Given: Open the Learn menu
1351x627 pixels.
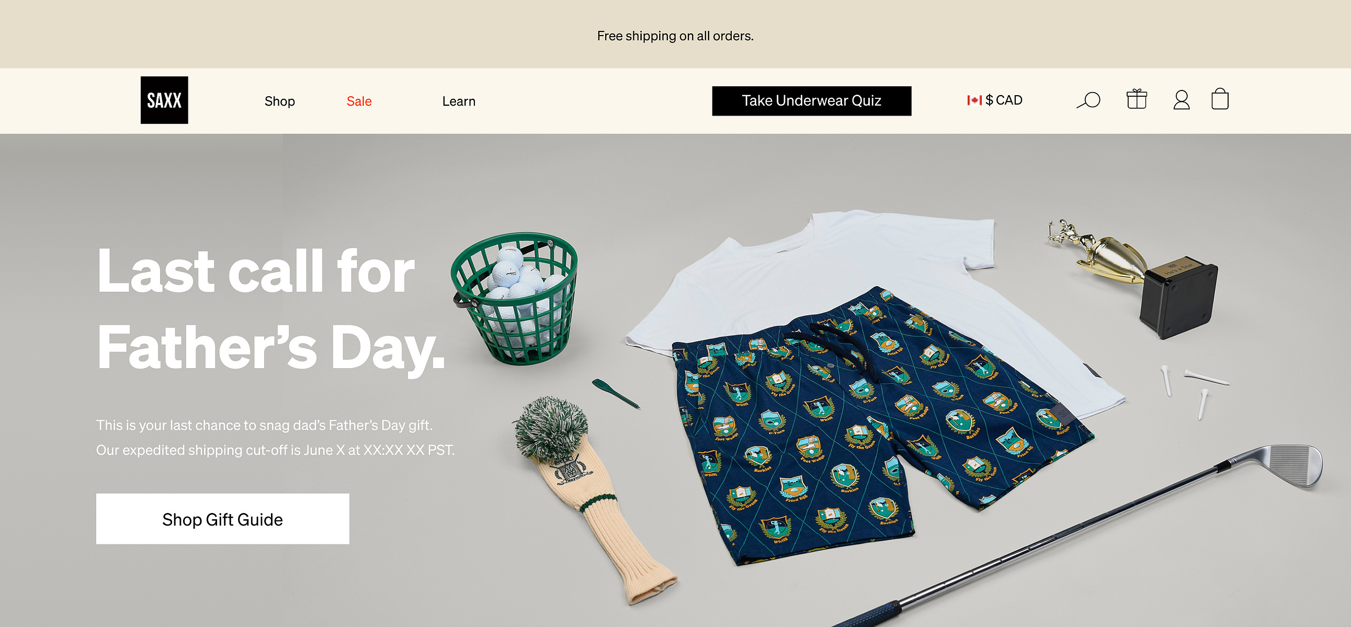Looking at the screenshot, I should pos(459,101).
